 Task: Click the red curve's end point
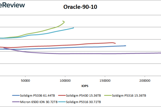click(115, 43)
